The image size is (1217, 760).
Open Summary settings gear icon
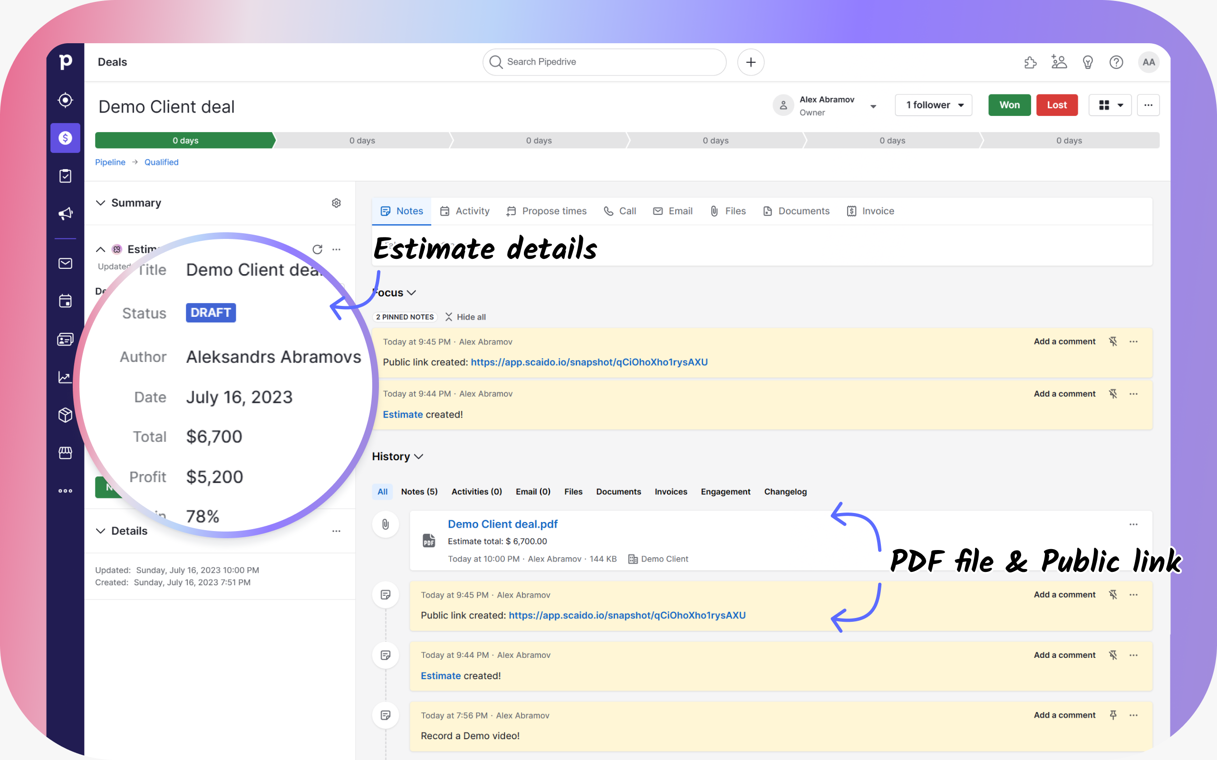coord(337,203)
